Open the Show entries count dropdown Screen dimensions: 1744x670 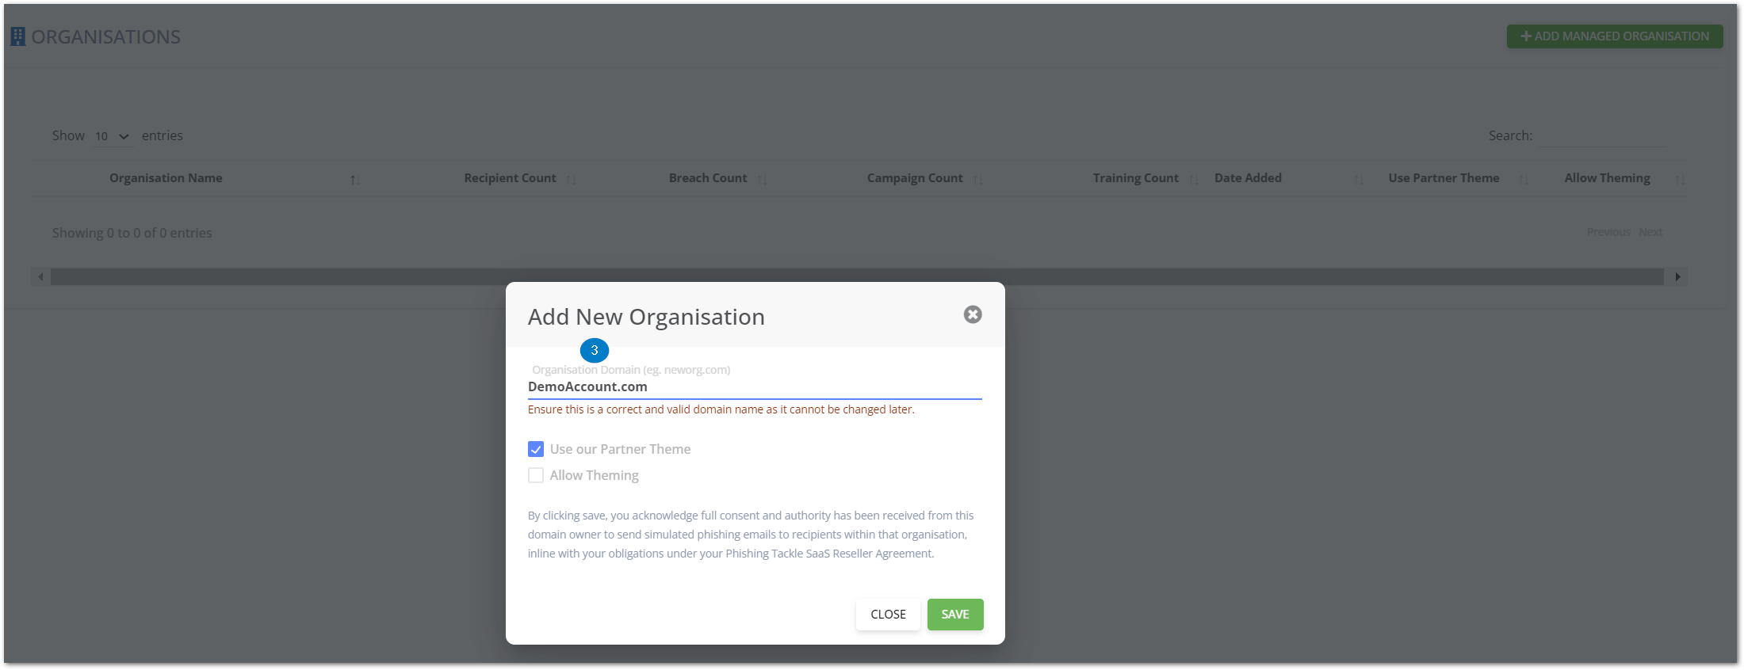112,136
